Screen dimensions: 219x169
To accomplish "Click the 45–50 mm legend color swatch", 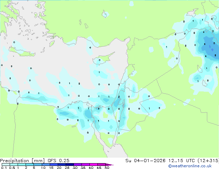I will pos(102,165).
